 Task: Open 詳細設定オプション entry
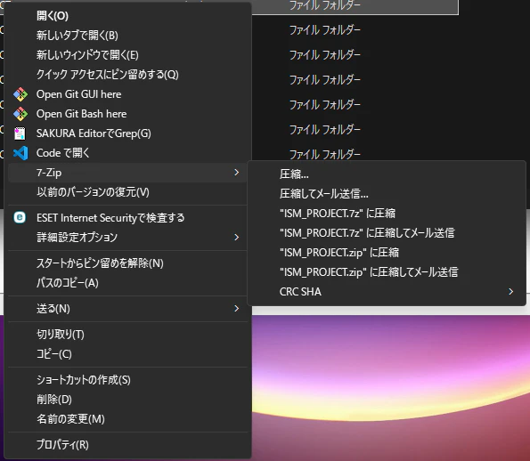click(x=127, y=238)
